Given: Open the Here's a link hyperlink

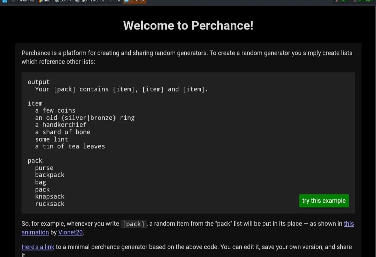Looking at the screenshot, I should tap(38, 247).
